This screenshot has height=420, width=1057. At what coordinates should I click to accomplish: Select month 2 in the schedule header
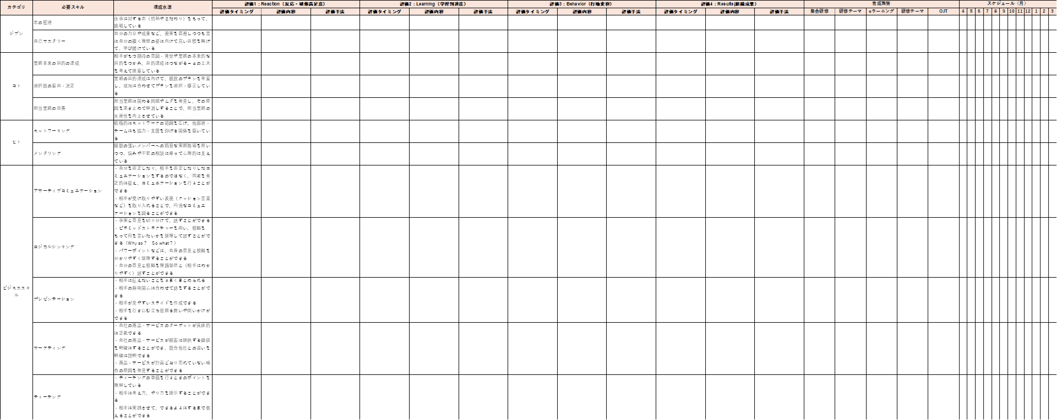1044,12
